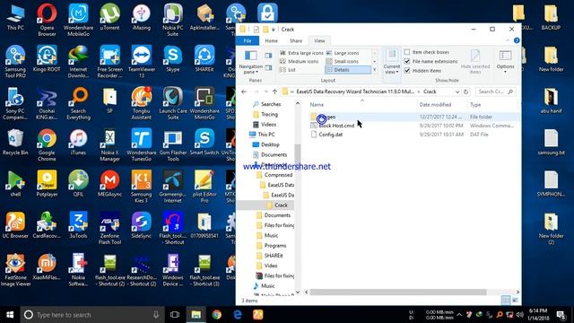This screenshot has width=574, height=323.
Task: Open recent locations dropdown arrow
Action: [265, 92]
